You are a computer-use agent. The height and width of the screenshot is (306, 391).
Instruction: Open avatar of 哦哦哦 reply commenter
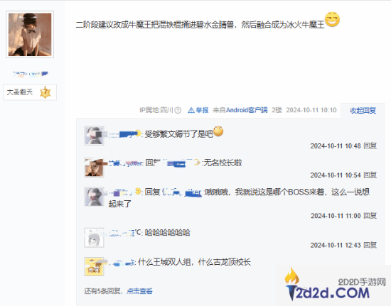point(94,197)
